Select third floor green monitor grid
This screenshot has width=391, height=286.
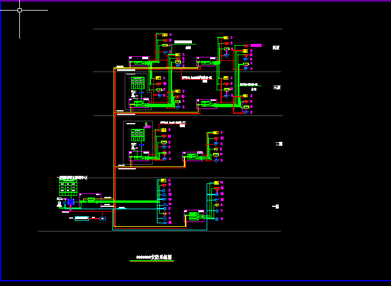[x=138, y=83]
